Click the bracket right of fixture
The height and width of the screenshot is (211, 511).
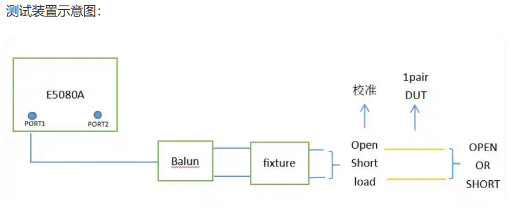[333, 165]
